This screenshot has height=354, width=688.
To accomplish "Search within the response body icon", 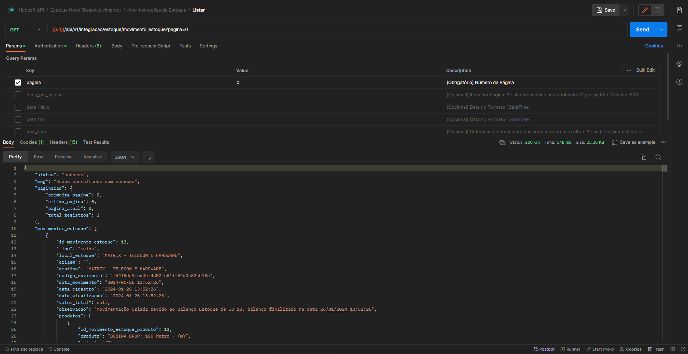I will pos(658,157).
